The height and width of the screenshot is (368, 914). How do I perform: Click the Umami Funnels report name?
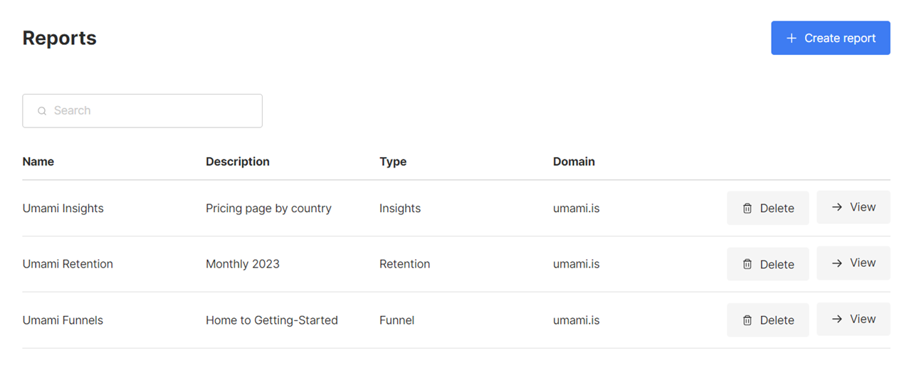[x=63, y=320]
